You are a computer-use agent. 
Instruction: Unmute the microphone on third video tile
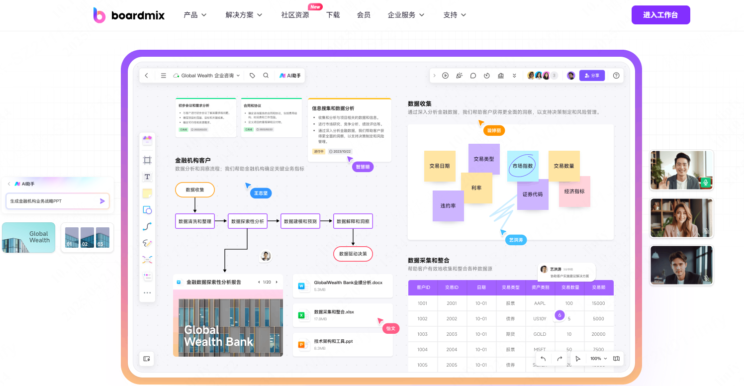click(x=706, y=278)
